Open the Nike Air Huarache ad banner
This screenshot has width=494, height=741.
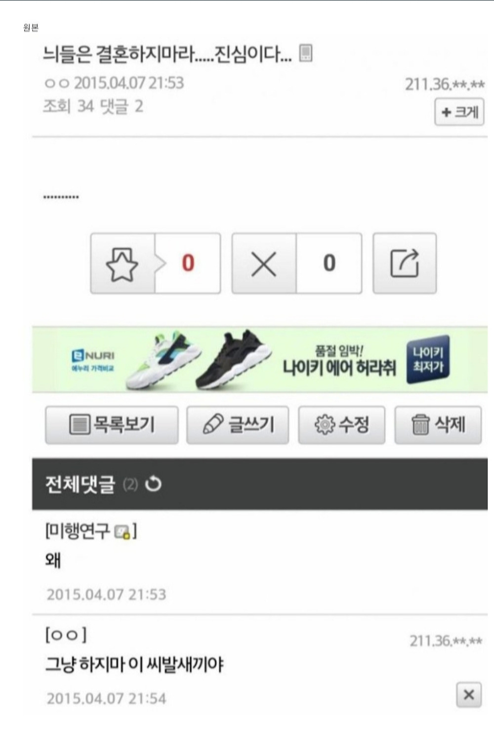[x=260, y=360]
